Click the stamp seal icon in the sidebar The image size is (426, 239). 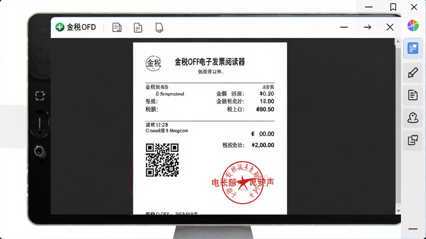click(x=413, y=118)
